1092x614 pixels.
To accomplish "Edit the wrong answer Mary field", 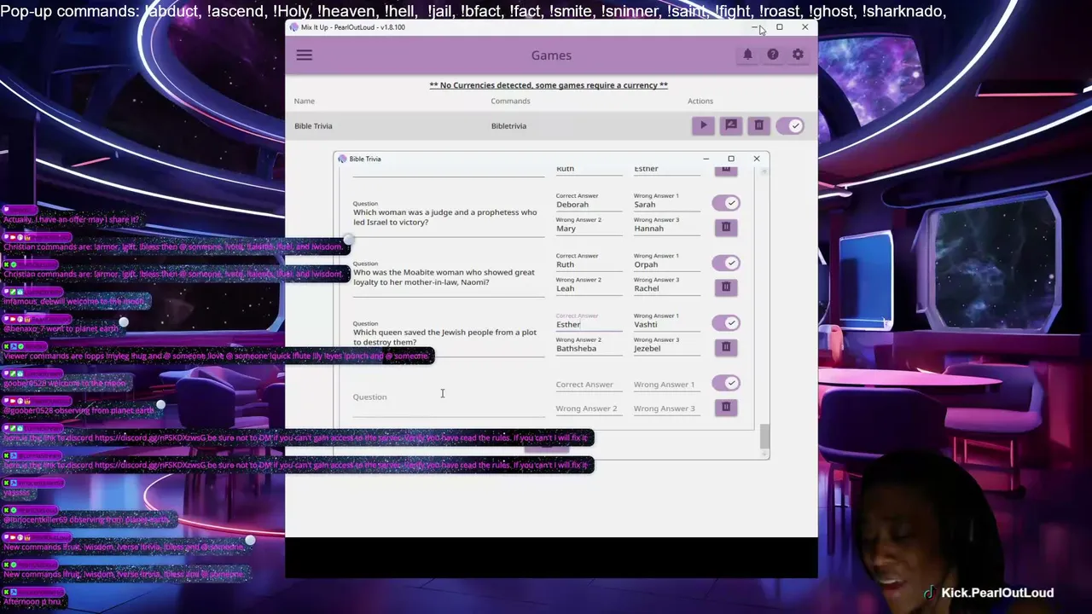I will 589,229.
